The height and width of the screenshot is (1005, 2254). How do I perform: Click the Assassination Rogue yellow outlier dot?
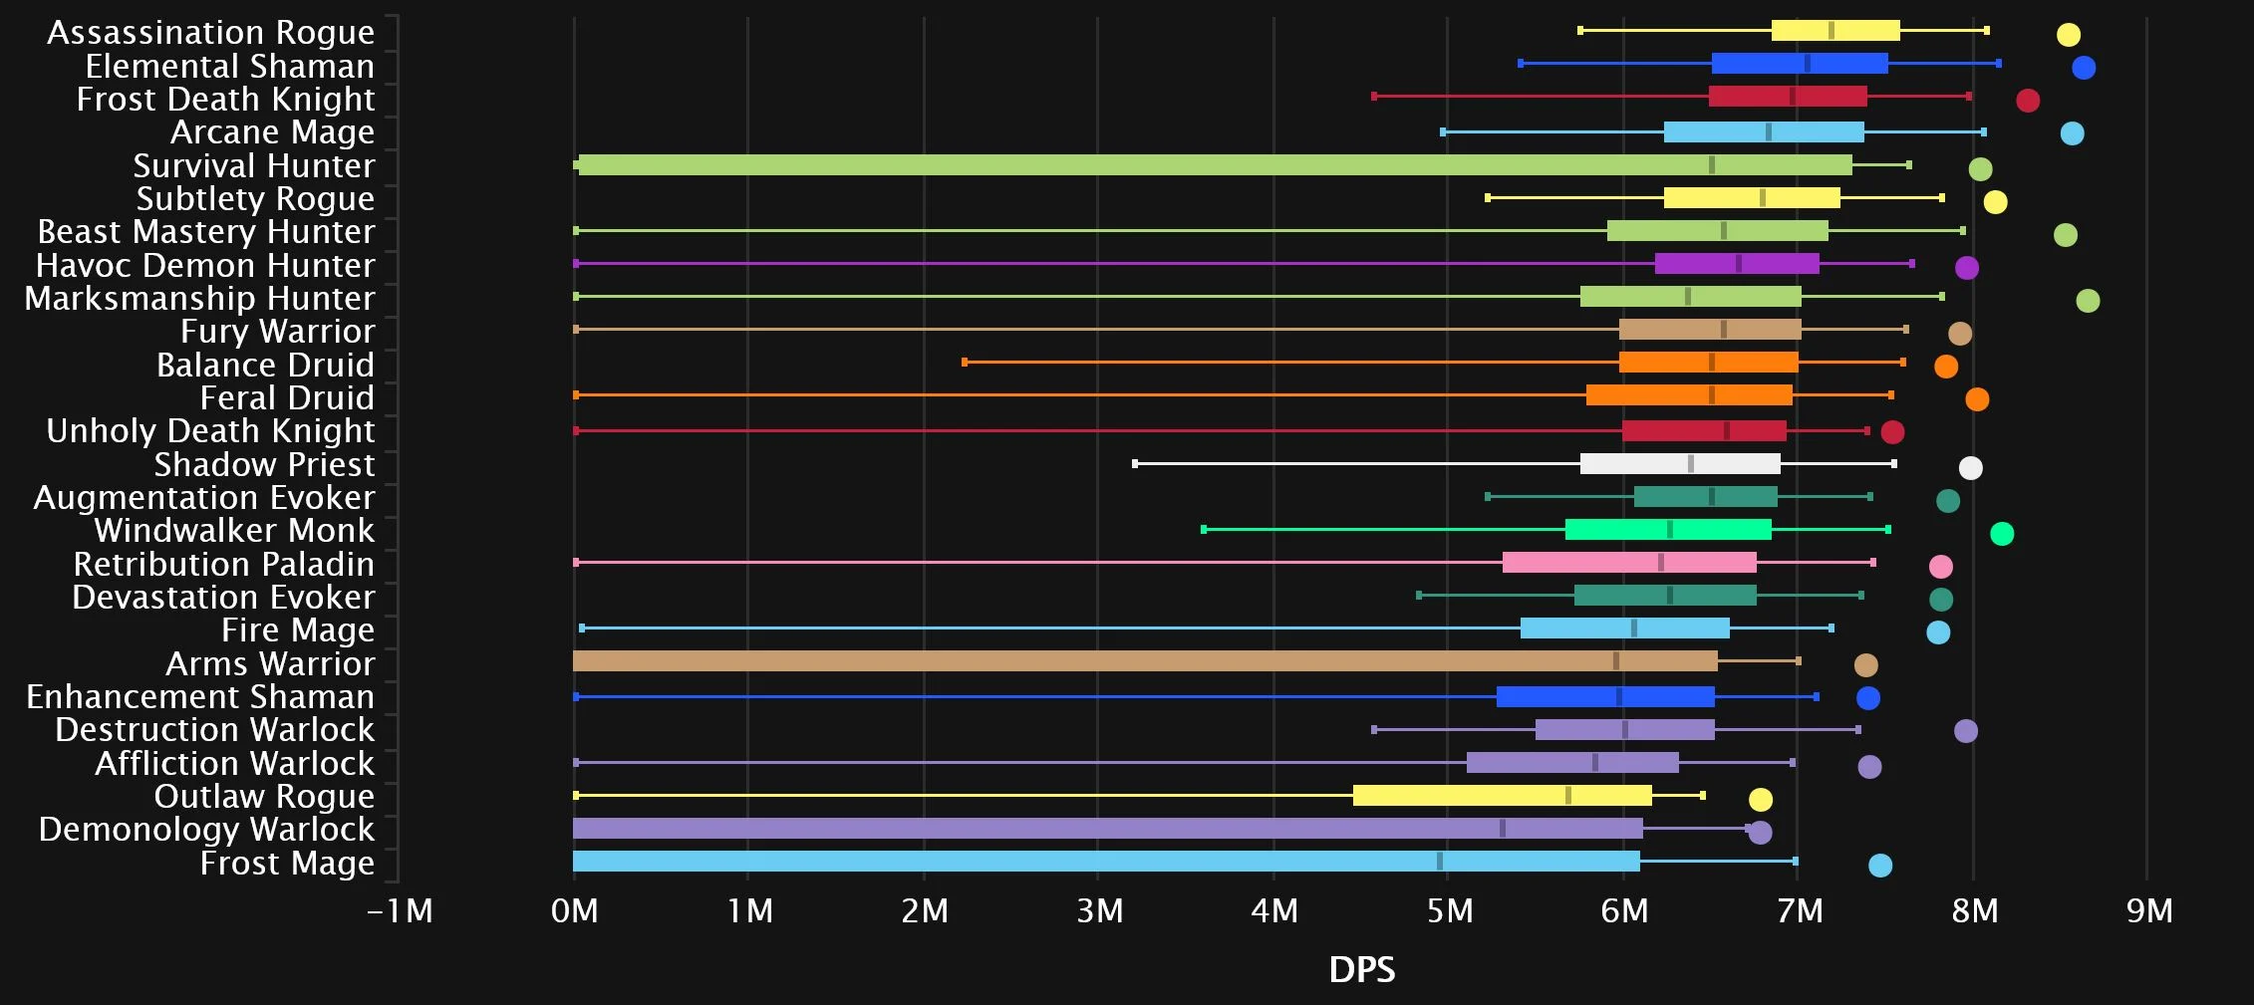pyautogui.click(x=2068, y=35)
